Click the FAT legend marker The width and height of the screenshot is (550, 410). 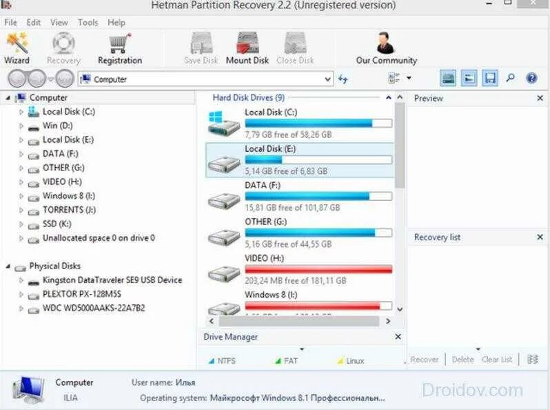(x=278, y=361)
